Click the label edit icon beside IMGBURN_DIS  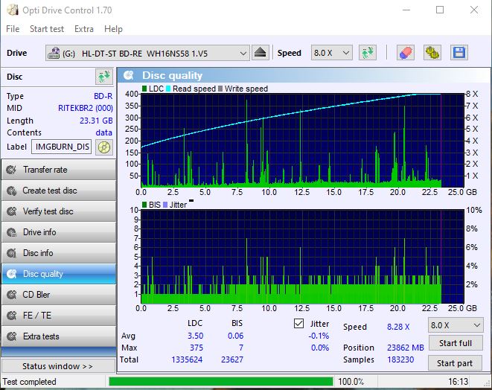[103, 147]
